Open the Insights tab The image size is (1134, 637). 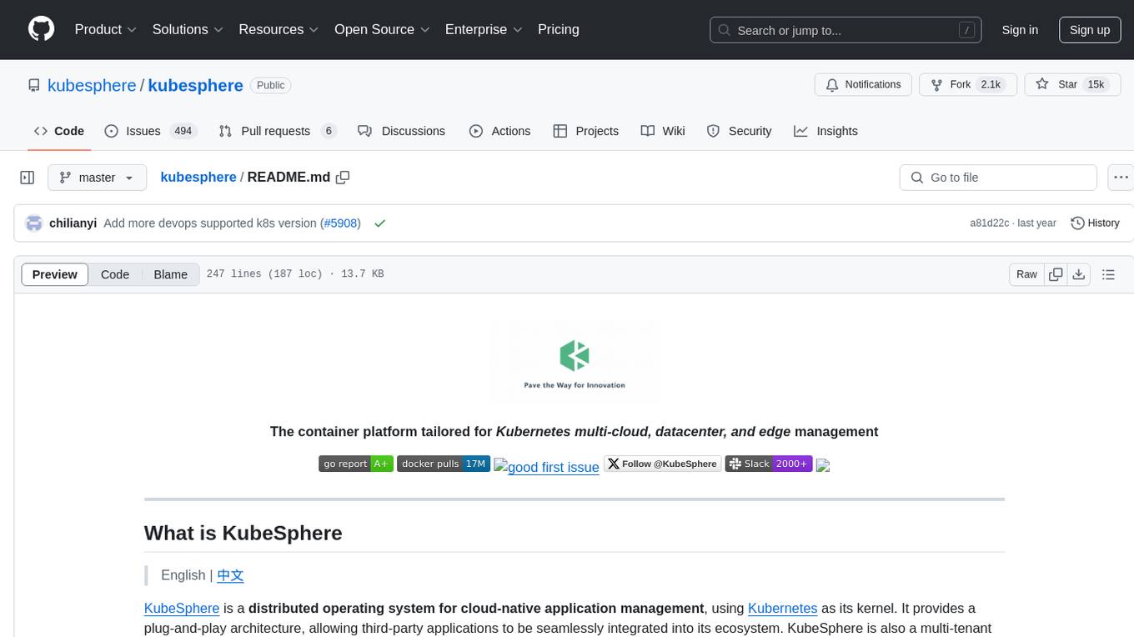(826, 131)
